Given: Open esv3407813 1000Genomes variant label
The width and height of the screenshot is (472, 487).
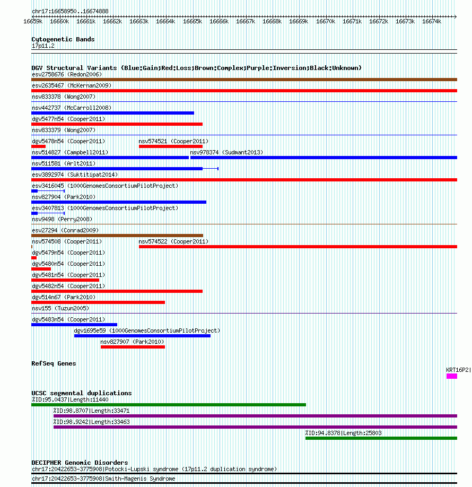Looking at the screenshot, I should pos(105,208).
